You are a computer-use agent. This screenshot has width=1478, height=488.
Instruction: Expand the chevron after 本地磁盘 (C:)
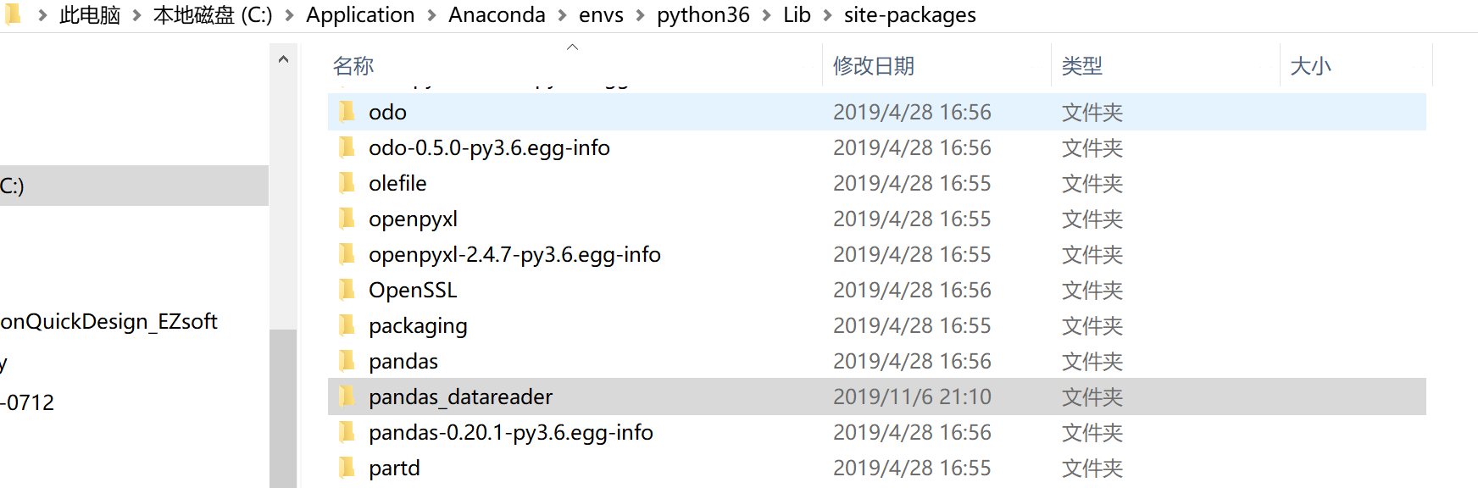[289, 14]
